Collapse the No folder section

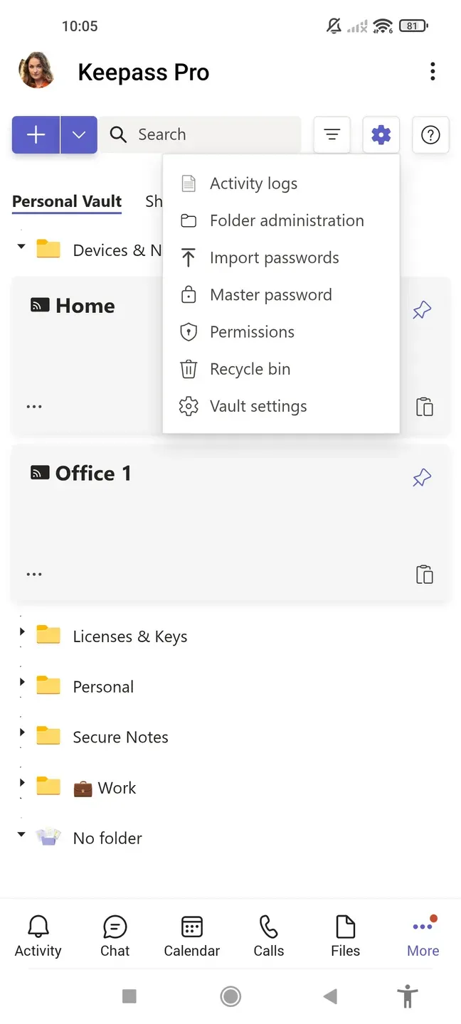21,837
